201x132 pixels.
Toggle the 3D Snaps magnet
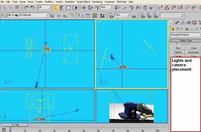tap(160, 8)
